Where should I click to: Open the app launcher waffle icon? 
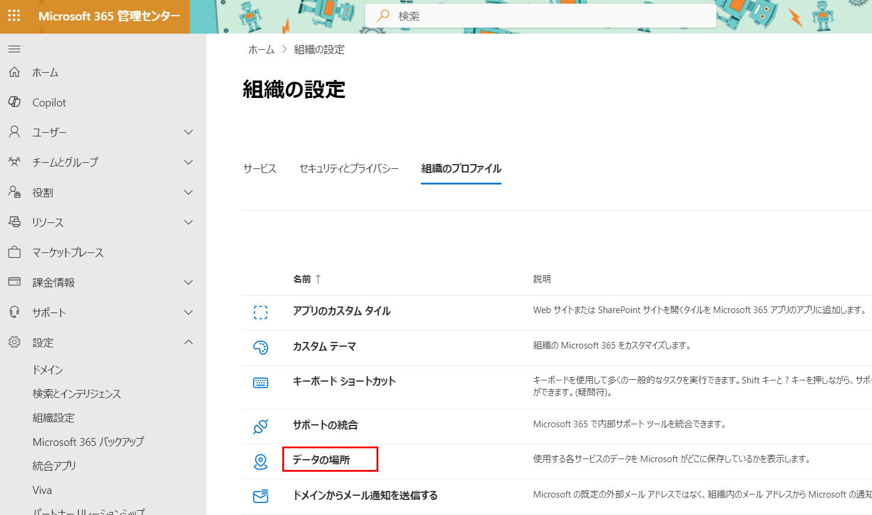[x=14, y=16]
